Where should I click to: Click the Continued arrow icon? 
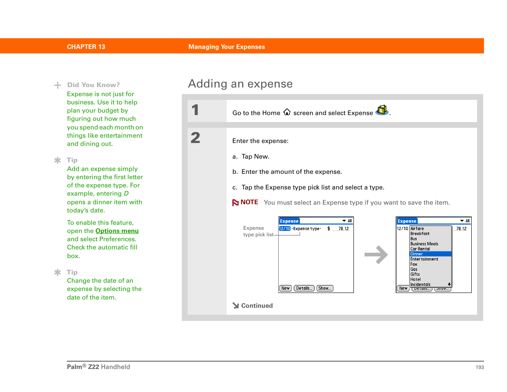point(236,305)
